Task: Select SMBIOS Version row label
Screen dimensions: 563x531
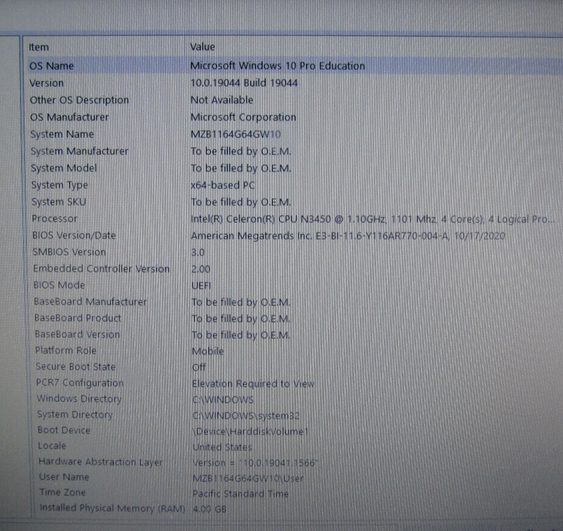Action: click(x=70, y=252)
